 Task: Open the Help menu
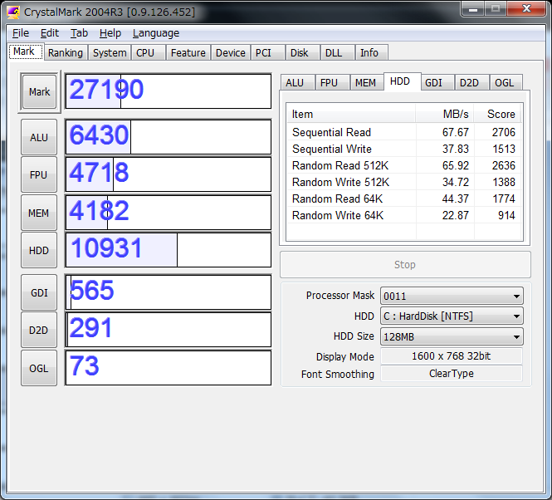tap(110, 33)
